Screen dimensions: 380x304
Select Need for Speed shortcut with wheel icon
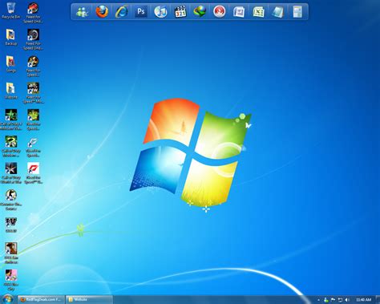click(33, 39)
